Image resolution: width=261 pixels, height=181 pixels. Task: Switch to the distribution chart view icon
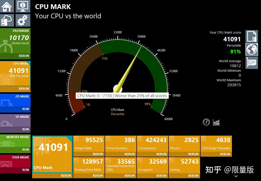216,122
